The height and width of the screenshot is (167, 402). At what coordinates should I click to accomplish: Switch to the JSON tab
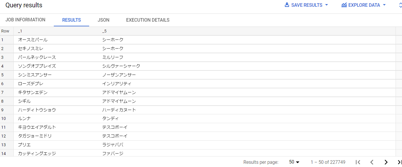[x=103, y=20]
